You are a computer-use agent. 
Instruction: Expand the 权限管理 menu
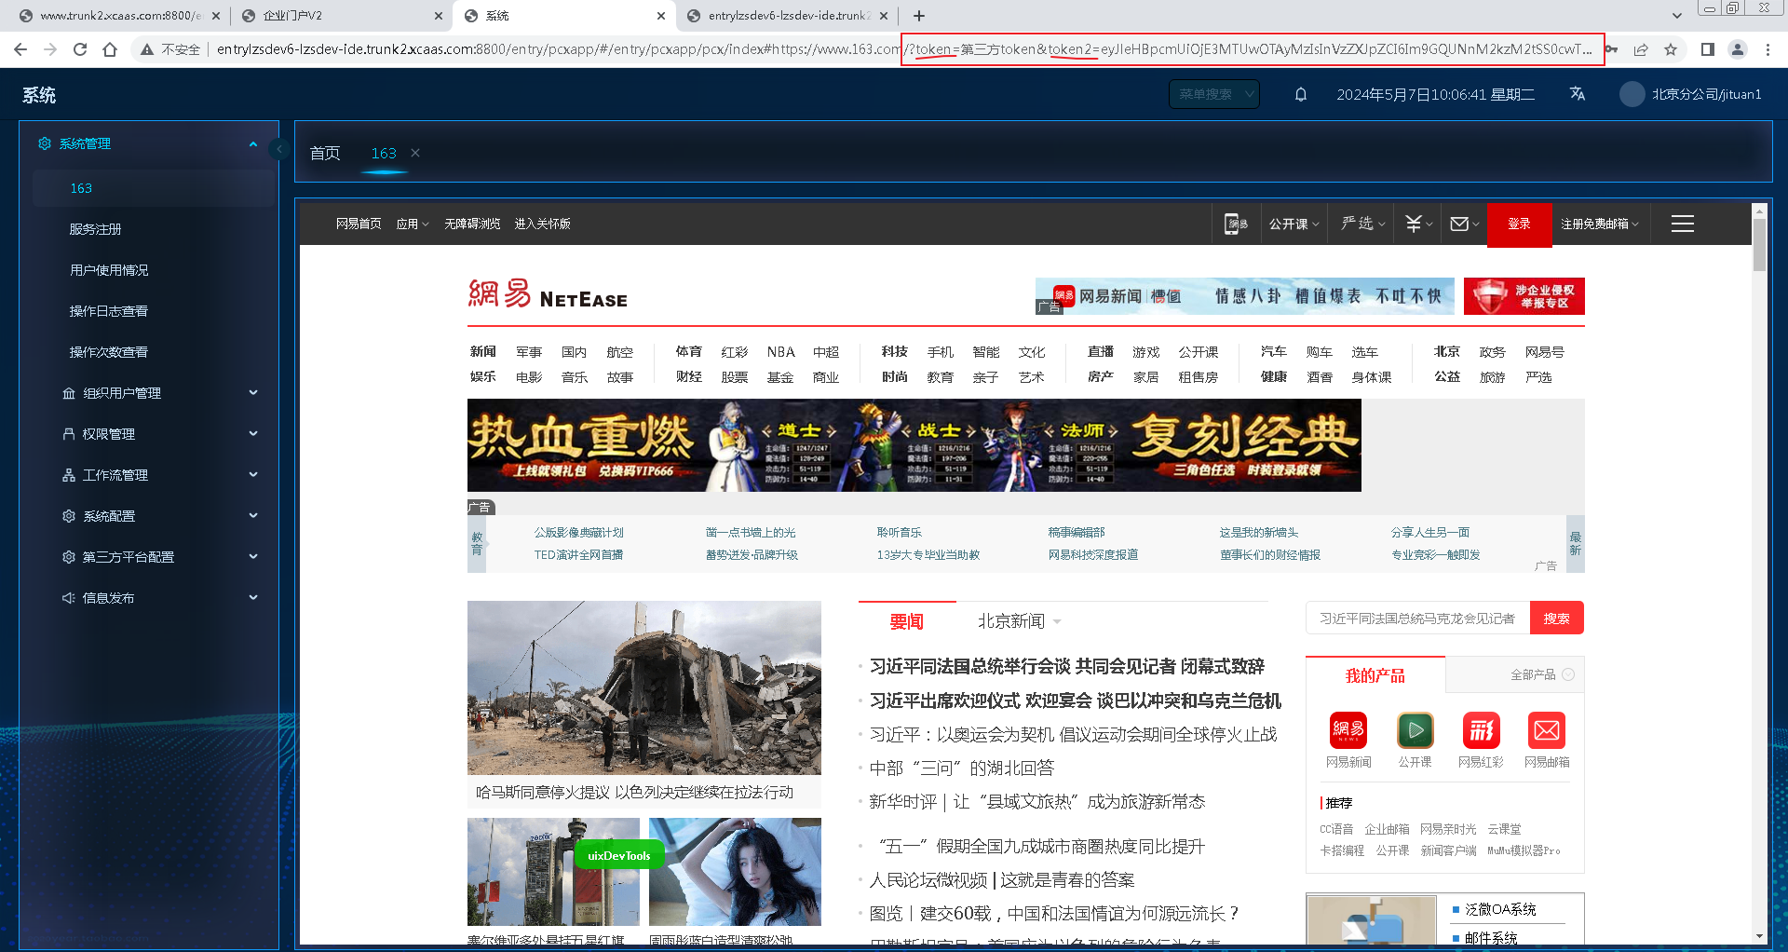tap(154, 434)
